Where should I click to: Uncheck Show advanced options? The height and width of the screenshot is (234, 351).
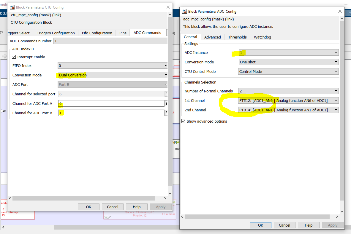(183, 121)
